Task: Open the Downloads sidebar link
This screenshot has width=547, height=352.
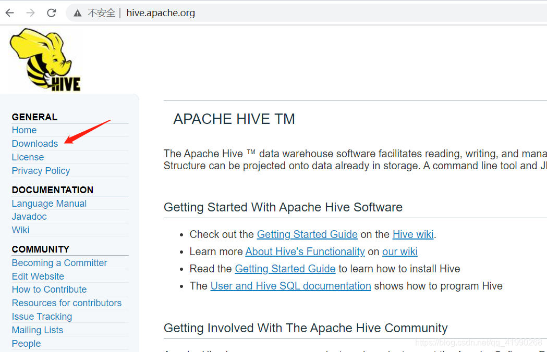Action: 35,144
